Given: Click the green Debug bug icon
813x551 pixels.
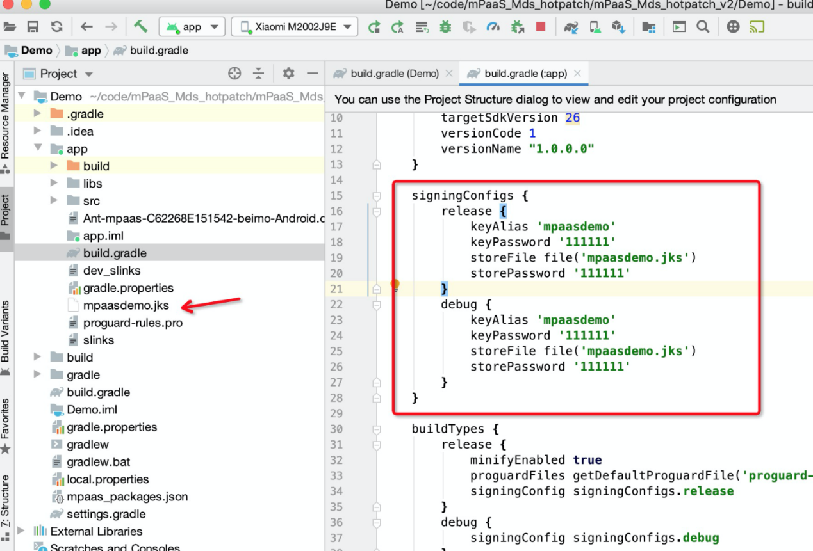Looking at the screenshot, I should 445,27.
